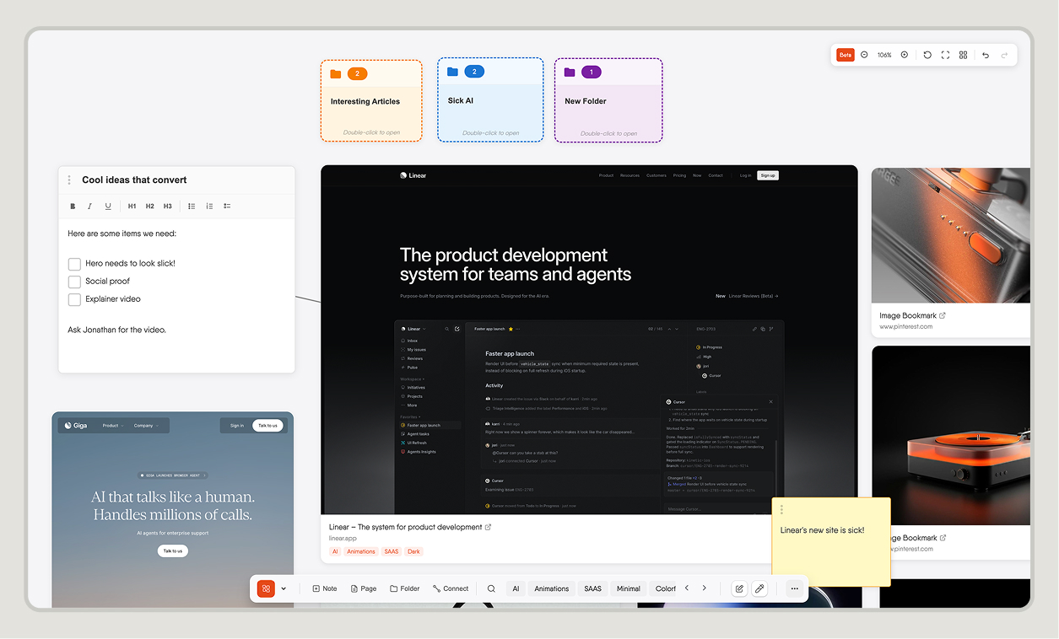
Task: Apply underline formatting in the note
Action: click(x=108, y=206)
